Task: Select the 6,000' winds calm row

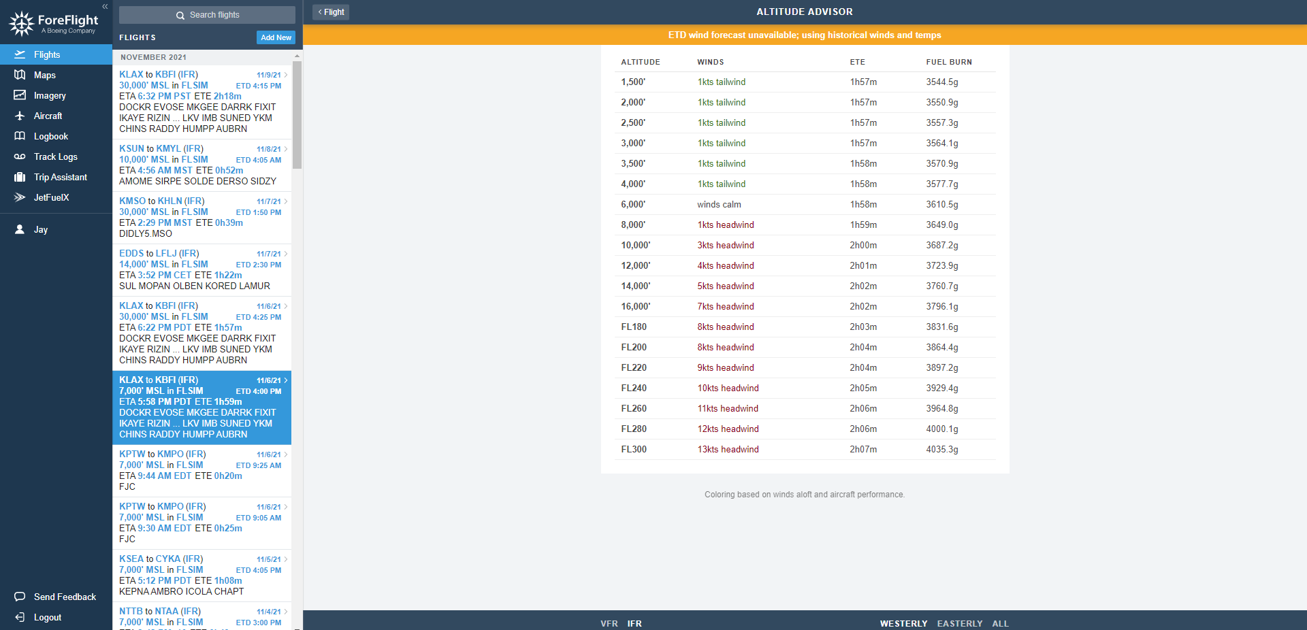Action: point(805,205)
